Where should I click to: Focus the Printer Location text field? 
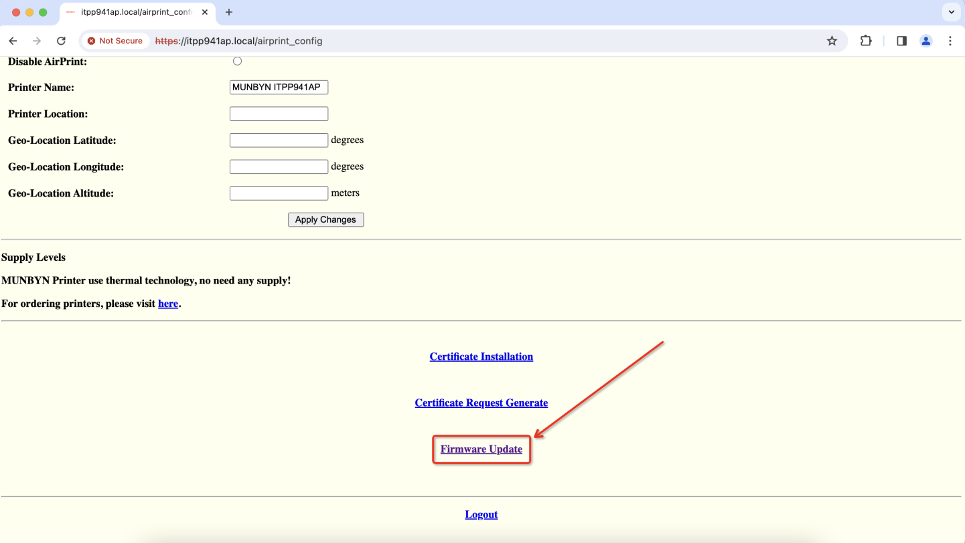[279, 114]
